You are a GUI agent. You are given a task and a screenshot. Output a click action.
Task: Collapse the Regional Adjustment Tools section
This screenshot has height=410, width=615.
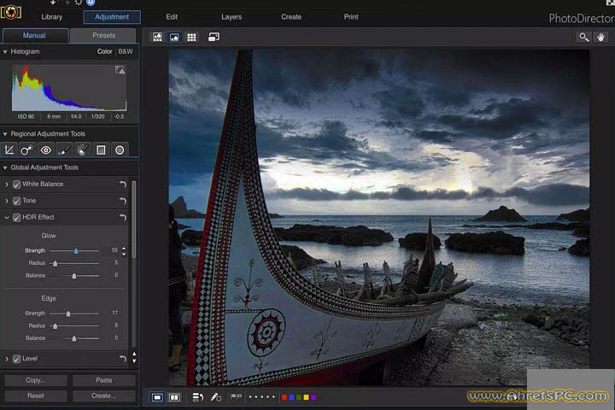5,134
